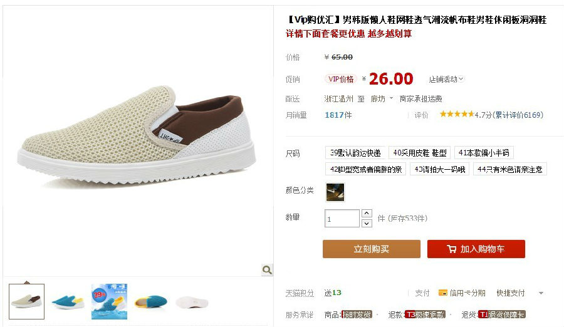Increase quantity with the up arrow
564x327 pixels.
click(367, 214)
